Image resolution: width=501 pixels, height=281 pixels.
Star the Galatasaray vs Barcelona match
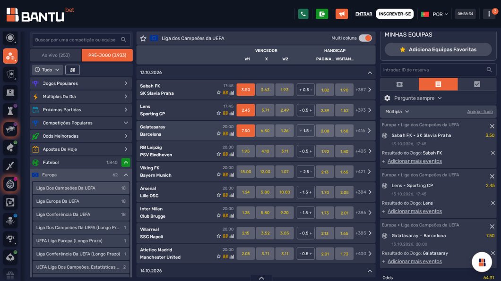click(218, 134)
